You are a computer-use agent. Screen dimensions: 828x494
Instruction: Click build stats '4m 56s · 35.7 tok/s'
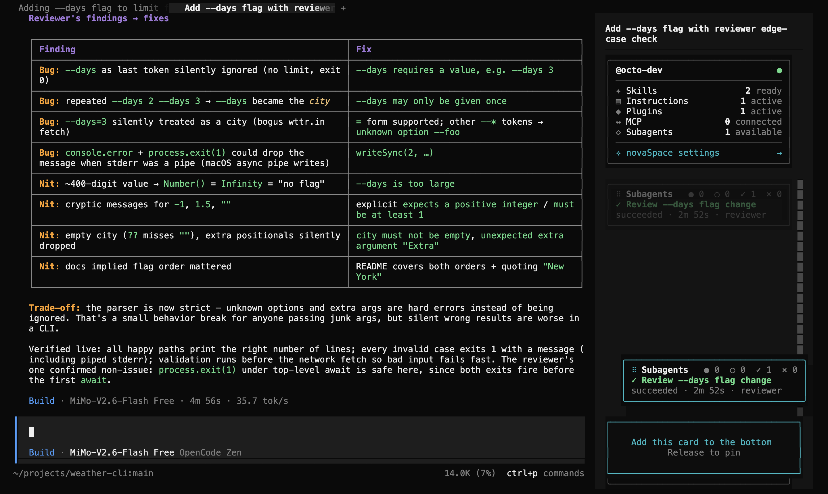point(239,401)
